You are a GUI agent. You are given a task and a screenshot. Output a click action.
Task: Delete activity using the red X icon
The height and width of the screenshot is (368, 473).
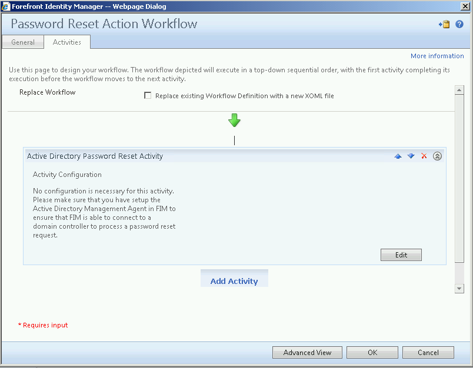pyautogui.click(x=424, y=156)
